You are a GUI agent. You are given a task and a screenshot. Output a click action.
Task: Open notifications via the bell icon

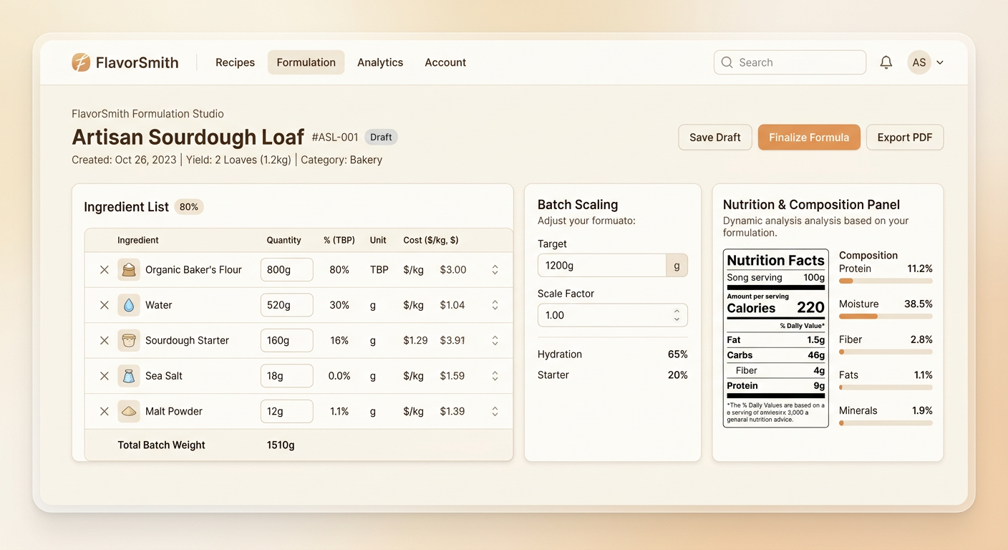click(x=886, y=62)
